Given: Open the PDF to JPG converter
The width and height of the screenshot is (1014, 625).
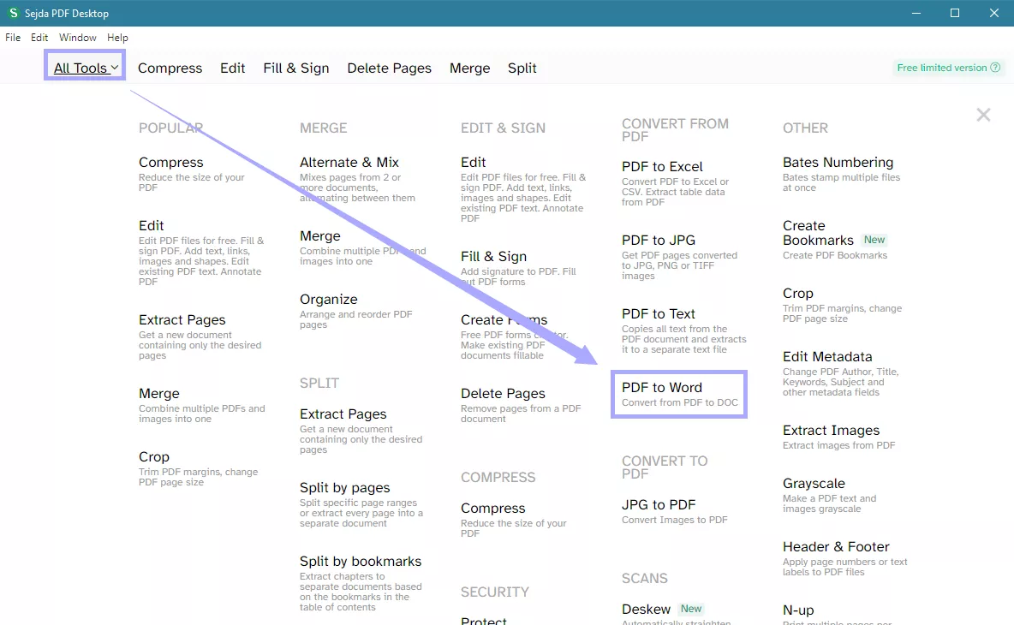Looking at the screenshot, I should [659, 241].
